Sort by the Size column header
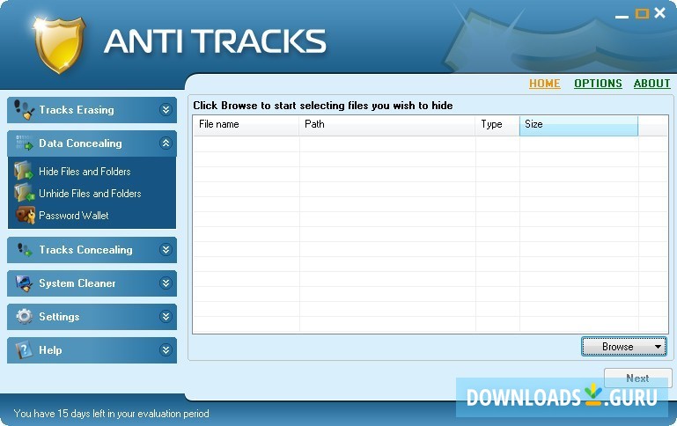 [x=578, y=125]
